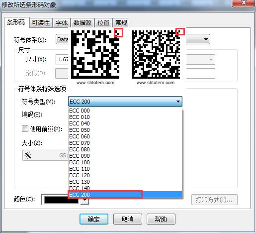The image size is (256, 233).
Task: Select the ECC 140 option
Action: [x=125, y=188]
